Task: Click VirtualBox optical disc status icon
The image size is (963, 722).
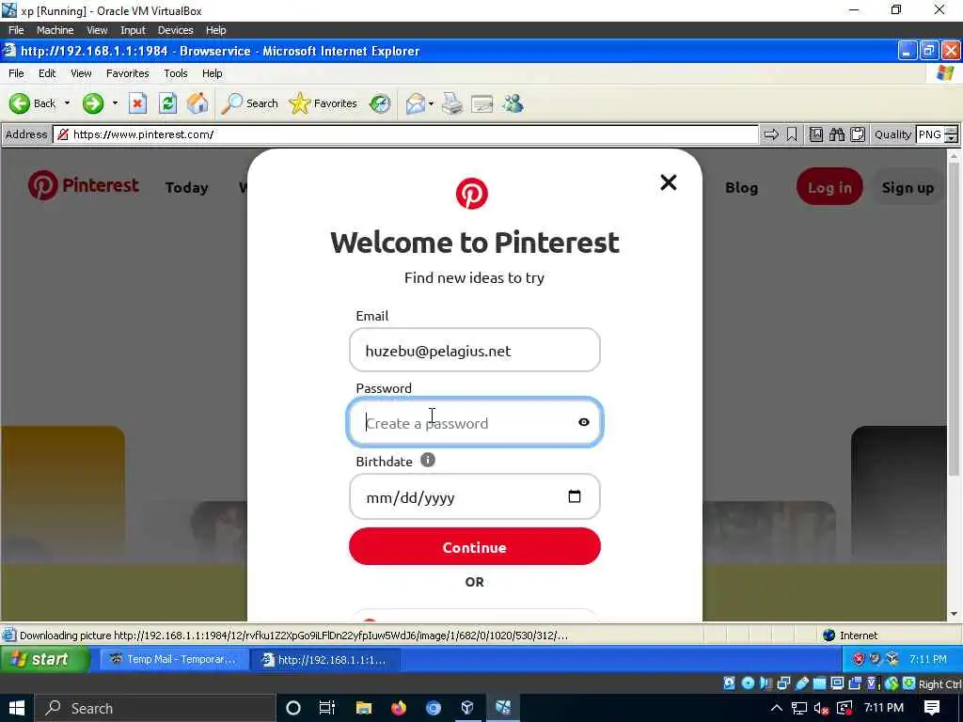Action: [748, 683]
